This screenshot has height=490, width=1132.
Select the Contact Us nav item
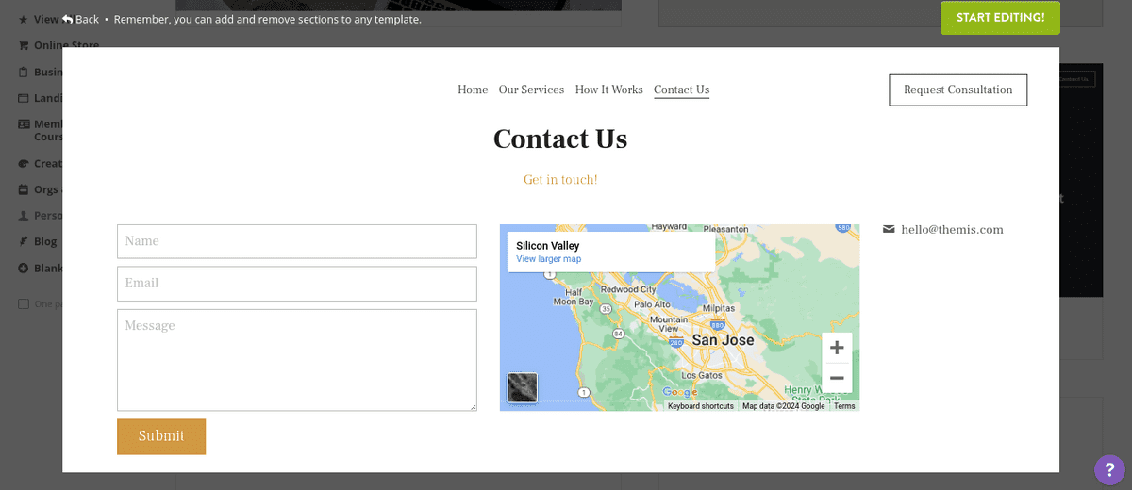[681, 90]
